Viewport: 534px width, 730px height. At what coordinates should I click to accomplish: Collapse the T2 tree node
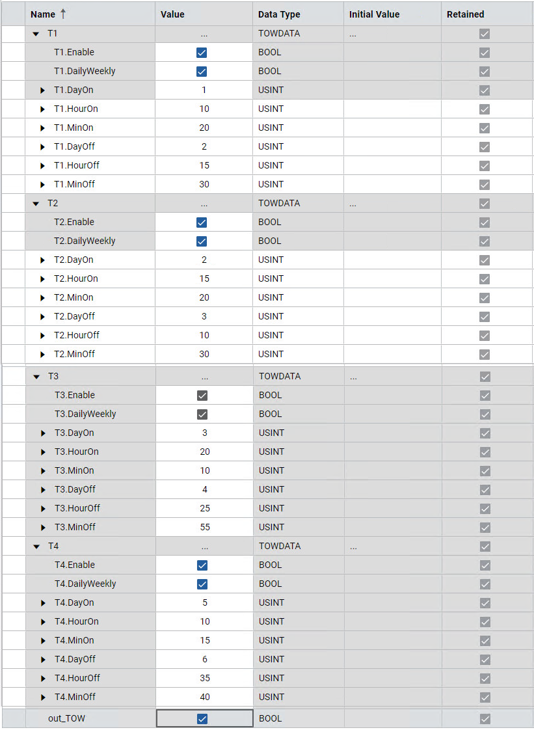pos(36,204)
